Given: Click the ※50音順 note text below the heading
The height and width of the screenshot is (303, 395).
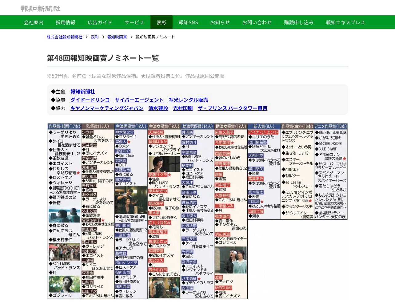Looking at the screenshot, I should pyautogui.click(x=136, y=76).
